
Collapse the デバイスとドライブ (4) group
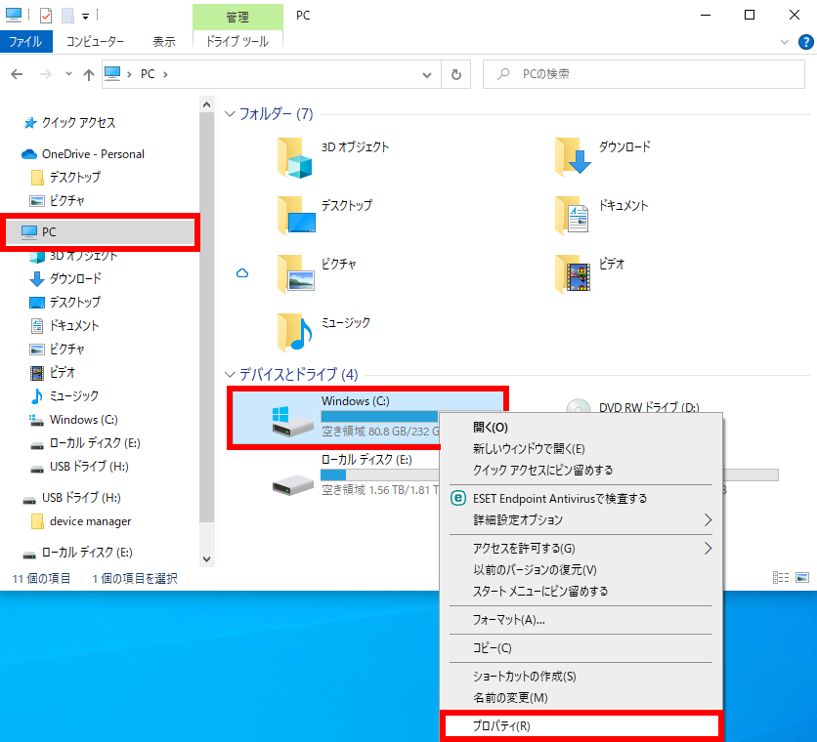(x=230, y=374)
